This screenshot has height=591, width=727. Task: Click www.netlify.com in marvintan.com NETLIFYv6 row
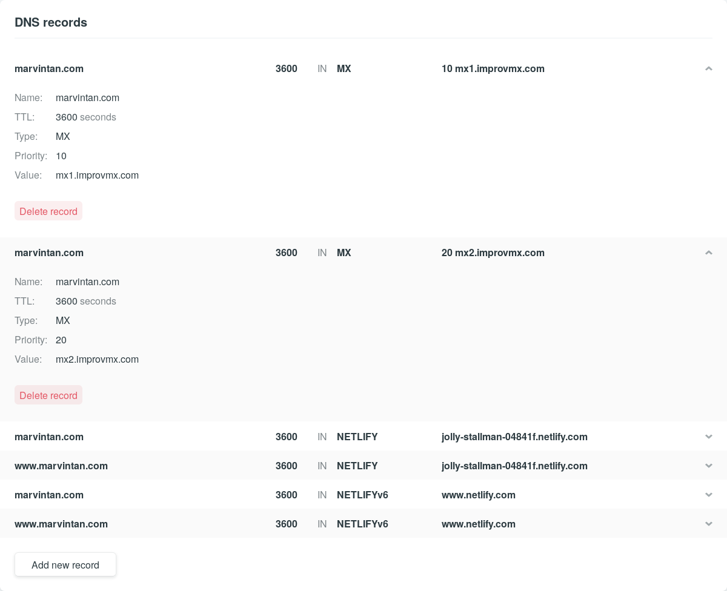479,495
